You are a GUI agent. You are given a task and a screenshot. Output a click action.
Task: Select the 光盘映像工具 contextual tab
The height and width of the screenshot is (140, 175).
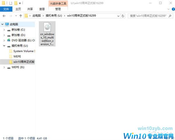(58, 3)
